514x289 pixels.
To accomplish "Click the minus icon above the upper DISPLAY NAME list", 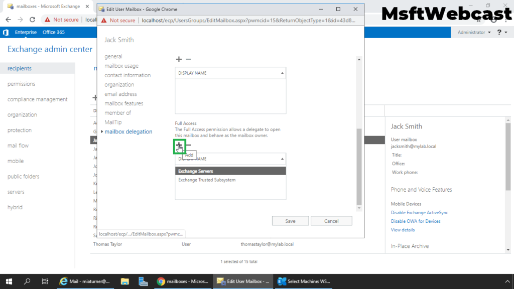I will coord(189,59).
